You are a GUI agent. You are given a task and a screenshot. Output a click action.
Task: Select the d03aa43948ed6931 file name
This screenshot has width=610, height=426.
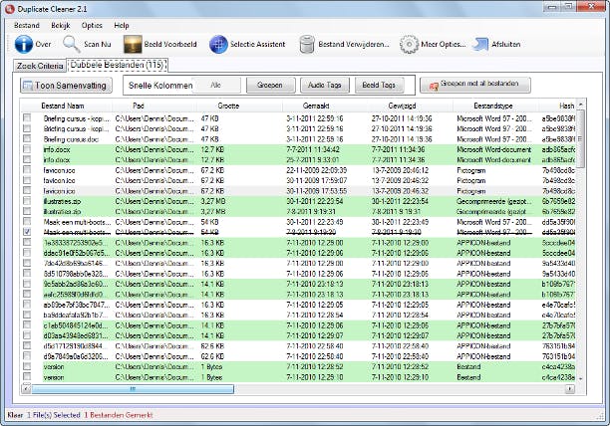(76, 335)
